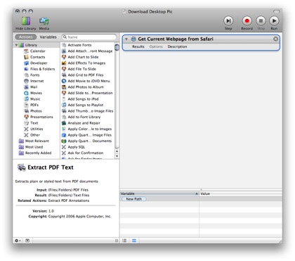
Task: Select the Calendar library category
Action: point(37,51)
